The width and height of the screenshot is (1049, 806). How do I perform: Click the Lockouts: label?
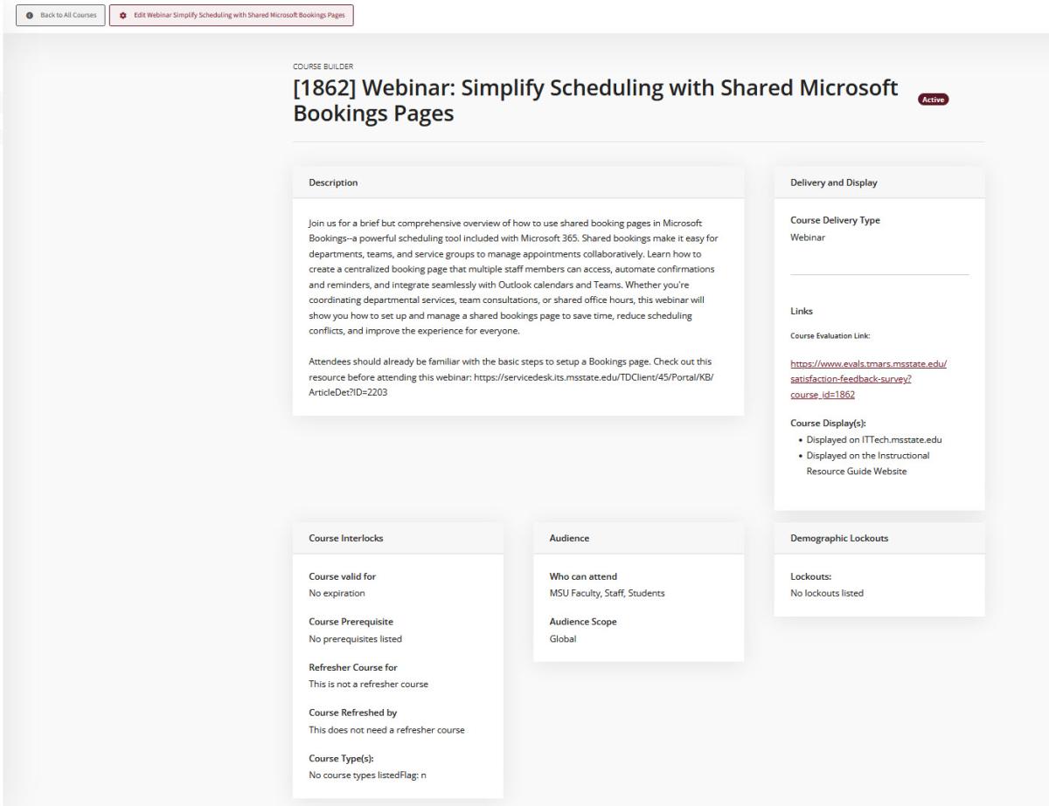(x=810, y=576)
